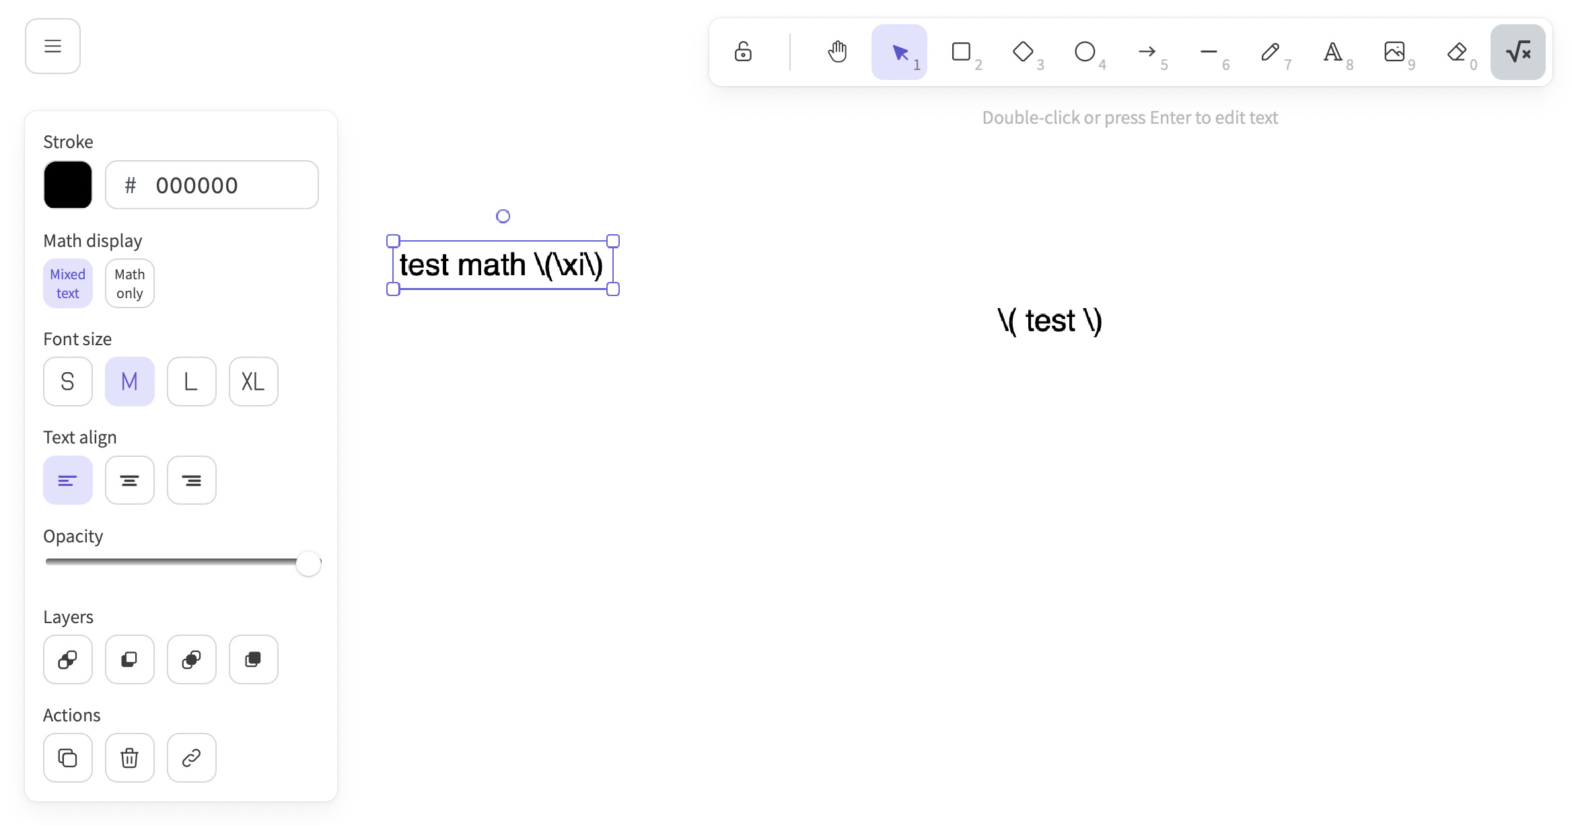Screen dimensions: 1572x825
Task: Select the Text tool
Action: [1332, 52]
